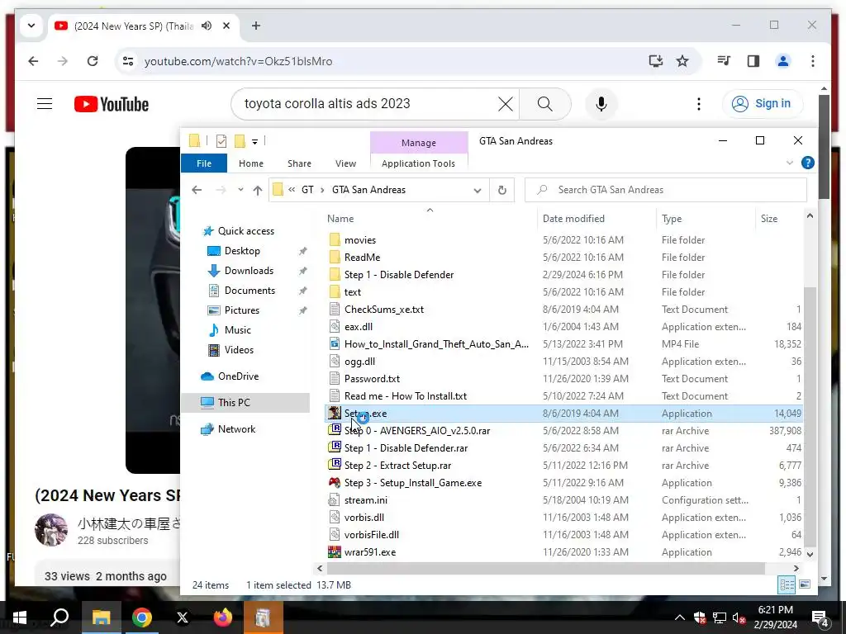The width and height of the screenshot is (846, 634).
Task: Select the Manage contextual tab
Action: pos(419,143)
